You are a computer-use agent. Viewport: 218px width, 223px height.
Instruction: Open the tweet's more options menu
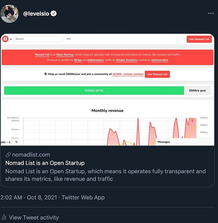point(211,13)
